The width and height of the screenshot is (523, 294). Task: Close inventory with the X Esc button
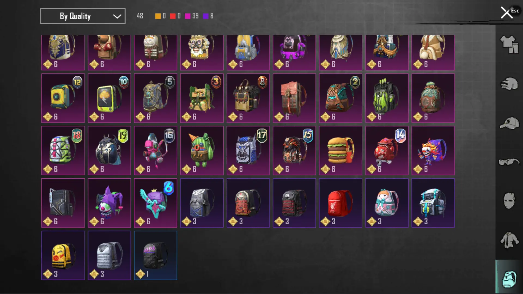[x=509, y=13]
